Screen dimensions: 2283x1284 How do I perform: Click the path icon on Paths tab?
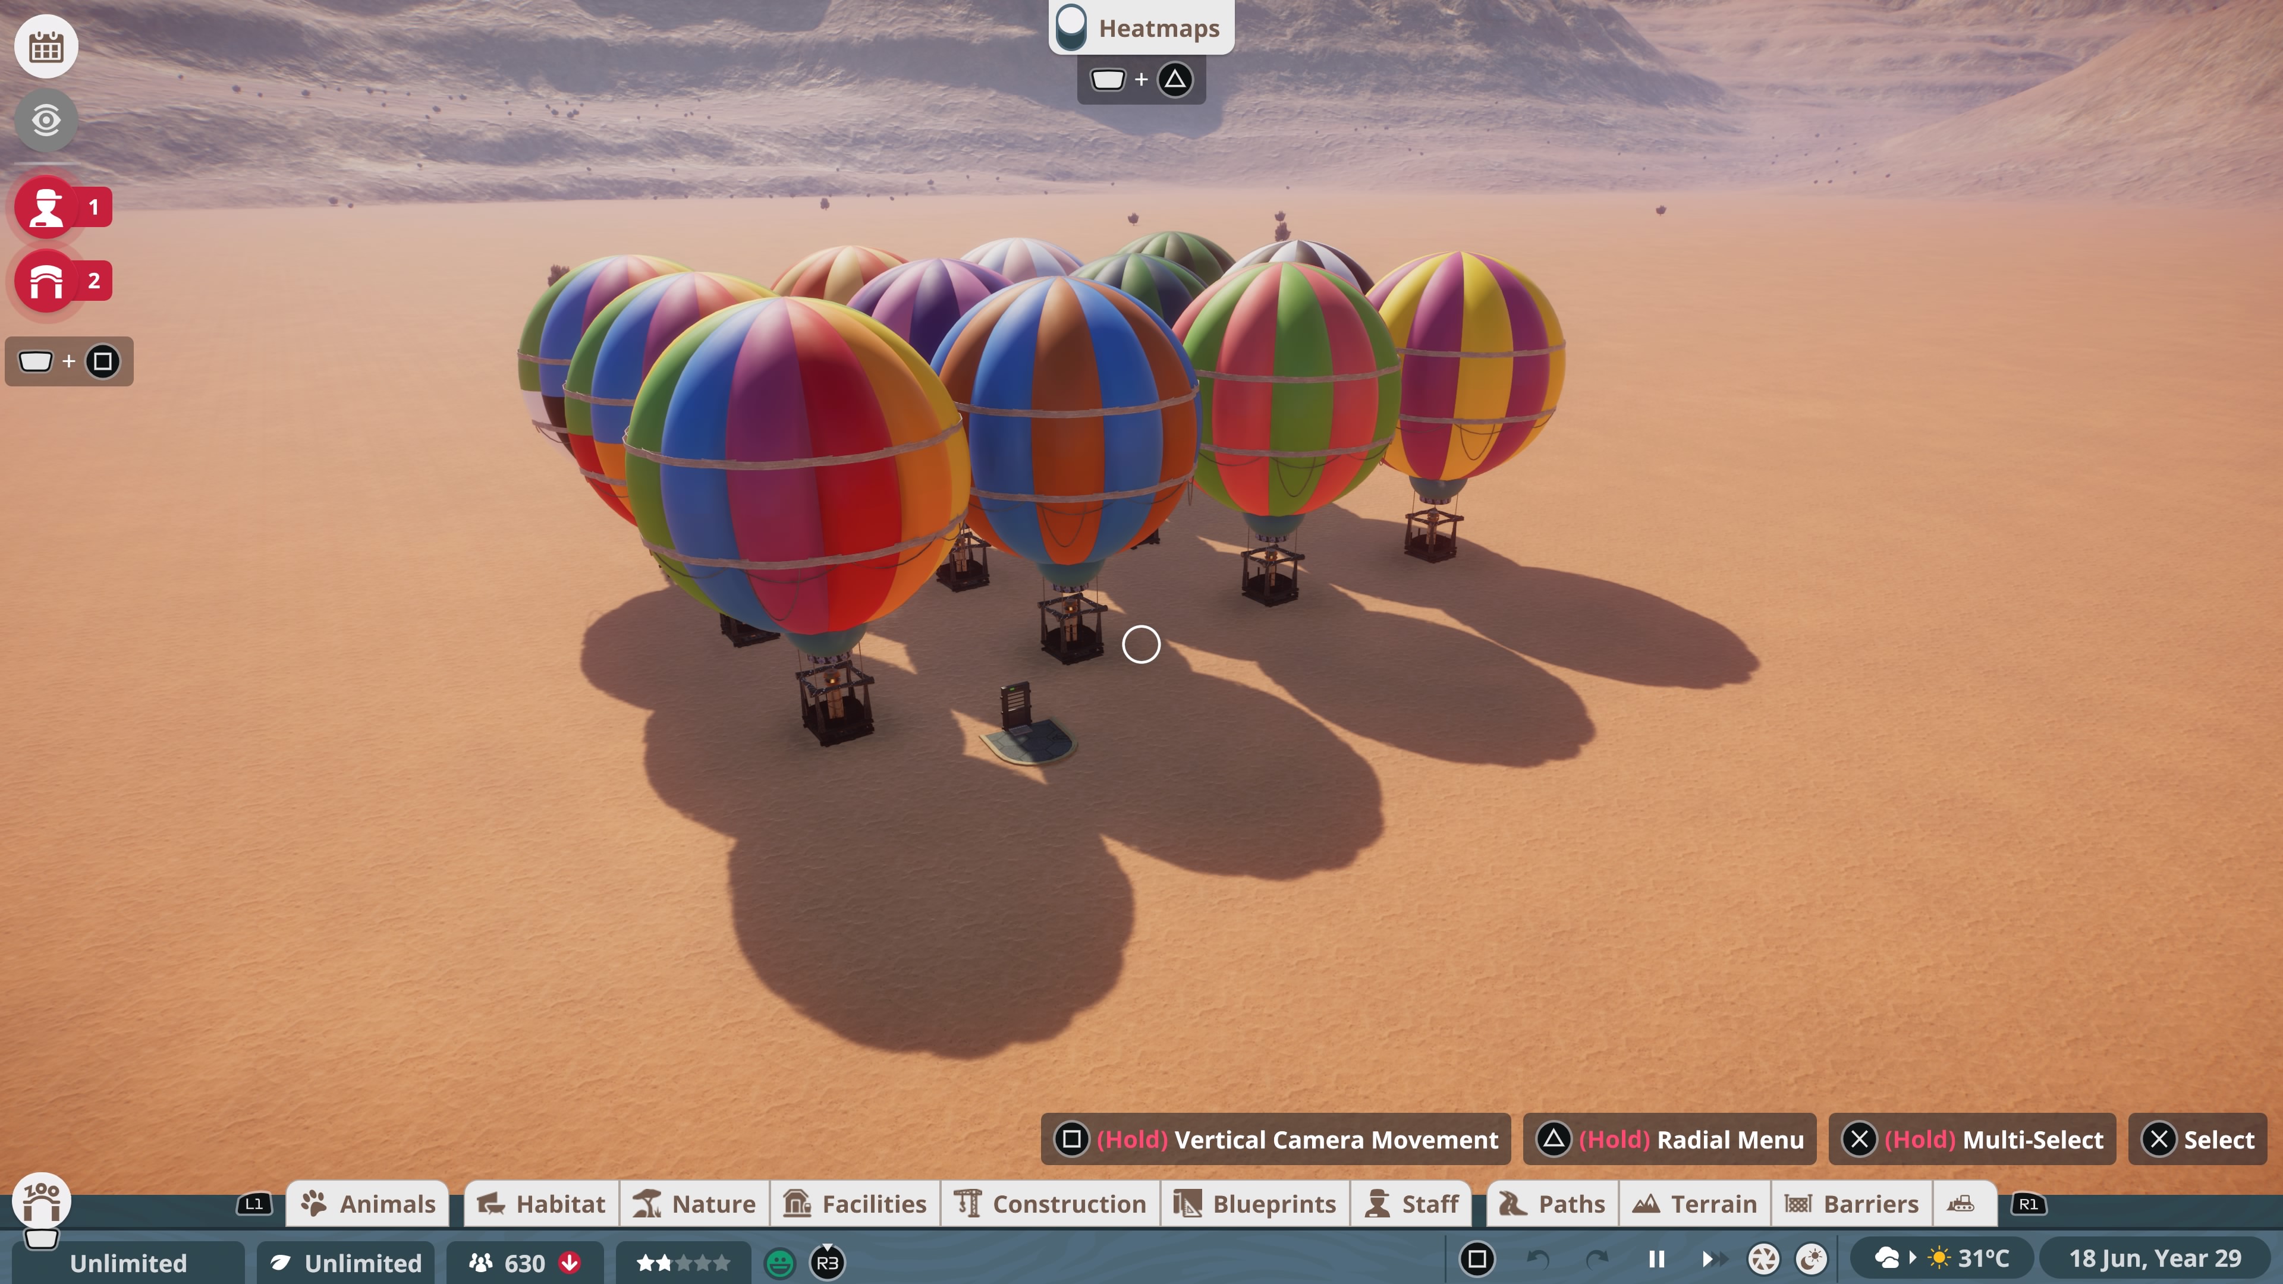(1513, 1203)
